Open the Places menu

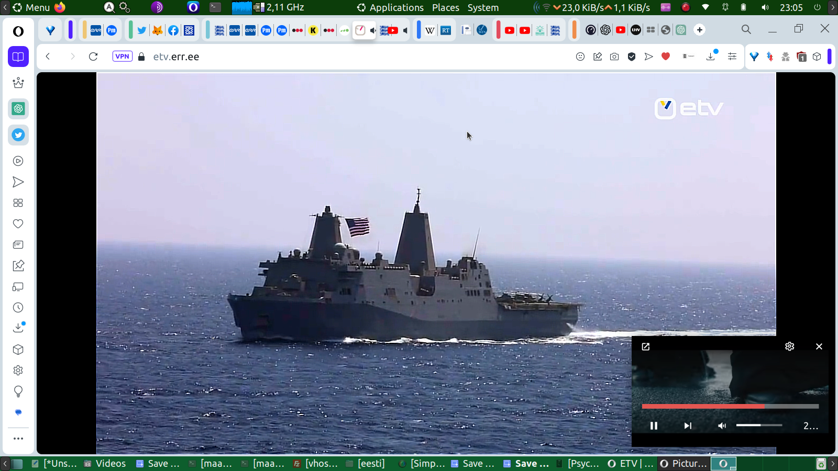[445, 7]
